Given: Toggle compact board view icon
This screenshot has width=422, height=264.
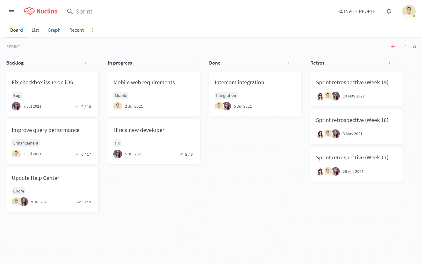Looking at the screenshot, I should 405,46.
